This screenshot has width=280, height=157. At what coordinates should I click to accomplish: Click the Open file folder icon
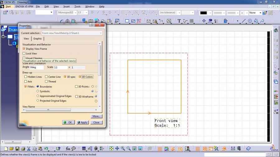click(x=12, y=149)
